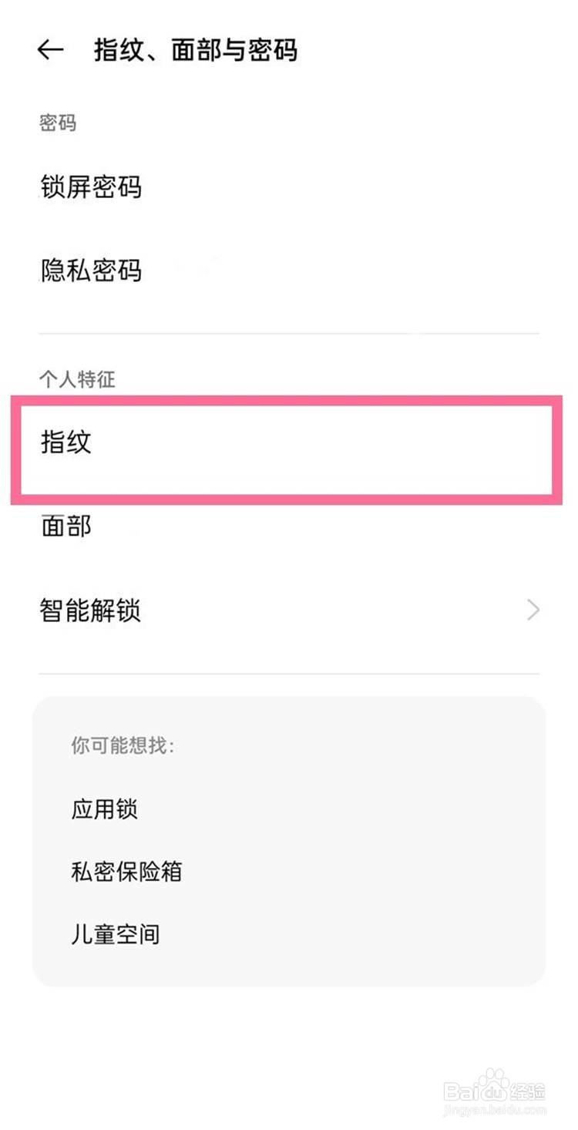Tap the 指纹、面部与密码 page title

[196, 49]
